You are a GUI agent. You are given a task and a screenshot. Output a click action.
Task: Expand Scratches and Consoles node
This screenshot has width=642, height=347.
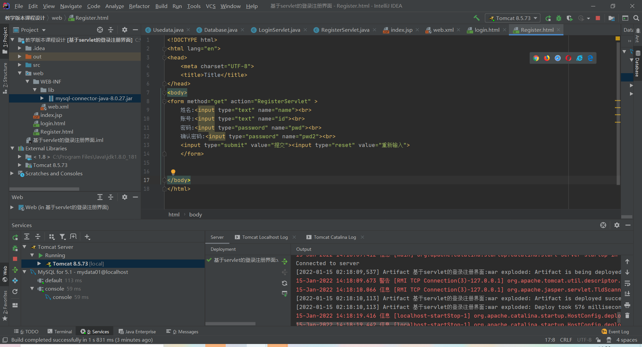(x=12, y=173)
